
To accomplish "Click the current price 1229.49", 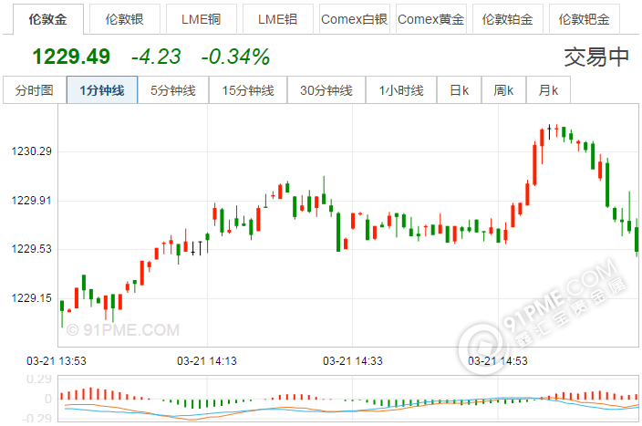I will 71,57.
